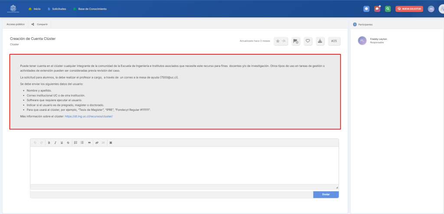Open the red chat assistant icon

coord(377,9)
